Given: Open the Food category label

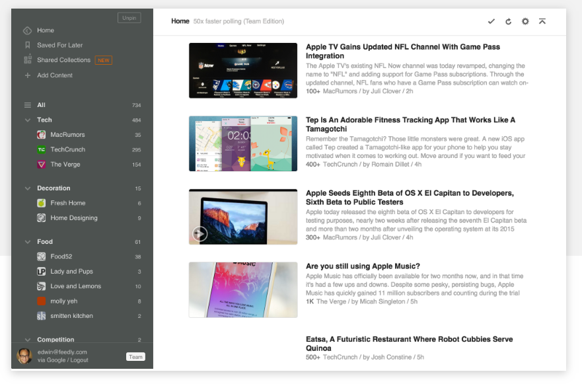Looking at the screenshot, I should tap(45, 242).
